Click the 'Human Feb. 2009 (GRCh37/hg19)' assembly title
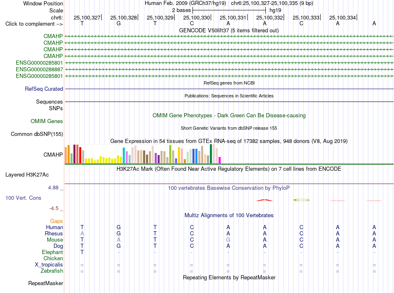Image resolution: width=394 pixels, height=293 pixels. (x=185, y=3)
